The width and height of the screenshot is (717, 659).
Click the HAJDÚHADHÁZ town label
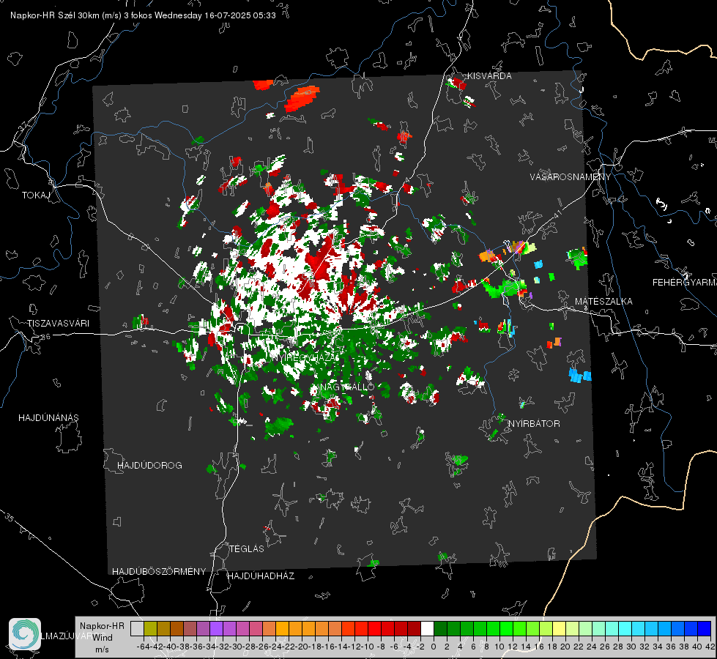[261, 576]
